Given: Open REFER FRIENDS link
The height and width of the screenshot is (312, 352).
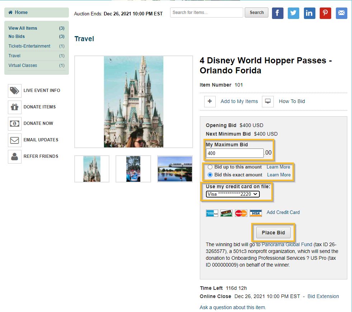Looking at the screenshot, I should point(41,156).
